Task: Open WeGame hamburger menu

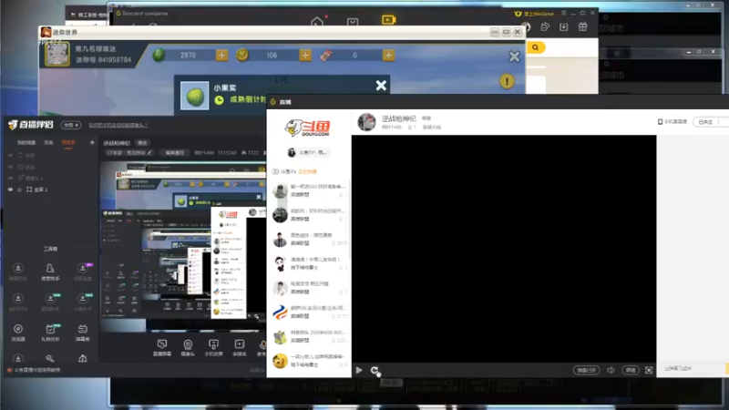Action: pos(563,13)
